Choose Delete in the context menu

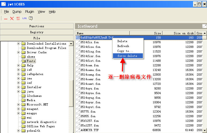(128, 41)
